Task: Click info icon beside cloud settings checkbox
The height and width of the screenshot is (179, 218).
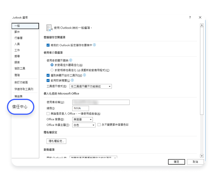Action: click(x=94, y=45)
